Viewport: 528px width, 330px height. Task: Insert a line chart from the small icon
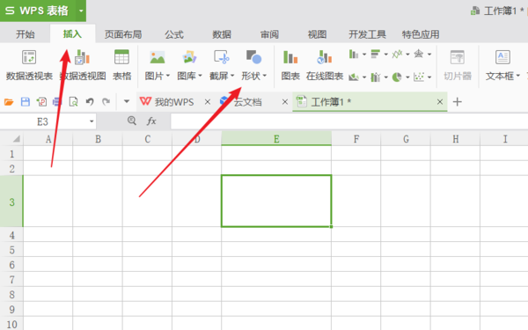tap(397, 54)
